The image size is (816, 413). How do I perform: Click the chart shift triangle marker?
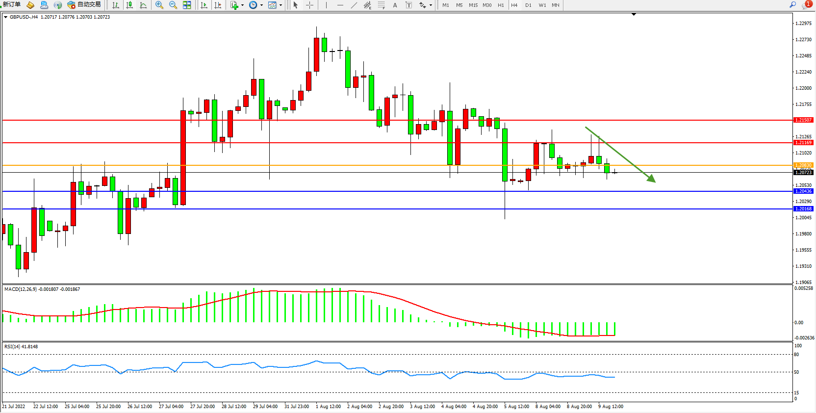pyautogui.click(x=634, y=14)
